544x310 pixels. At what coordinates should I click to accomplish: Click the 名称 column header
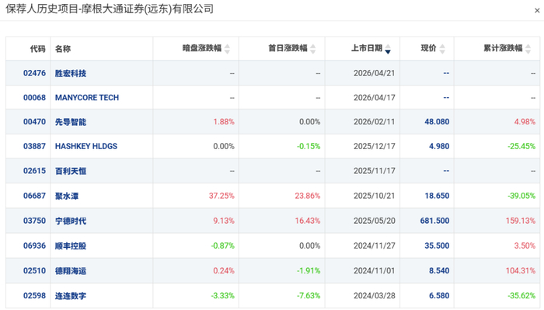coord(63,49)
